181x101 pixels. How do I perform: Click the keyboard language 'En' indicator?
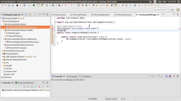[155, 2]
